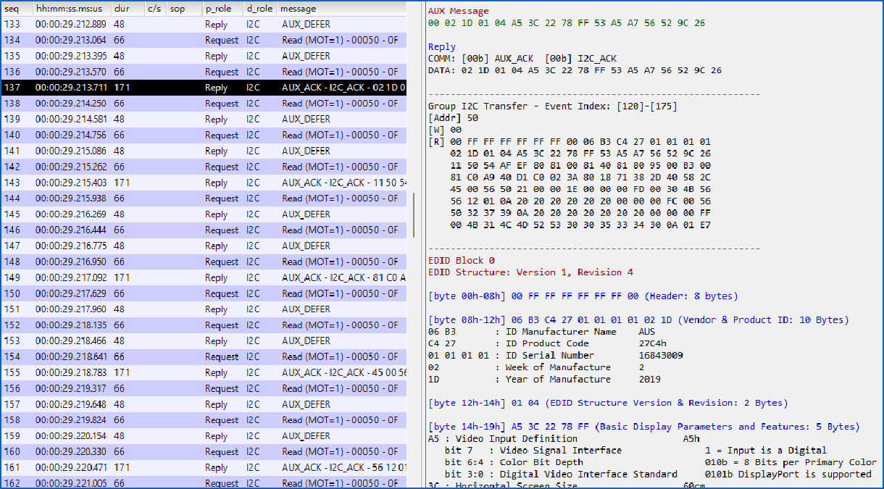Select the highlighted packet row 137
884x489 pixels.
click(203, 88)
